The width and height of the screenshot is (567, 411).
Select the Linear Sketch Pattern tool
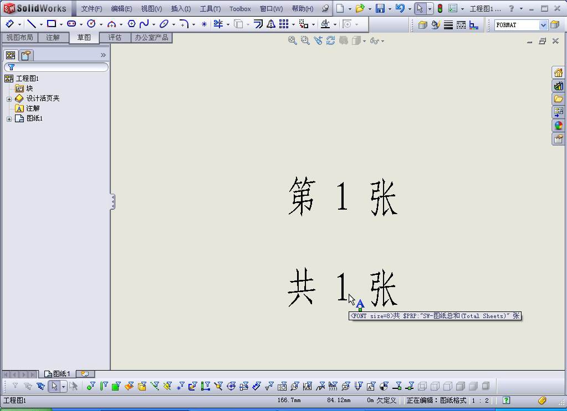click(284, 24)
